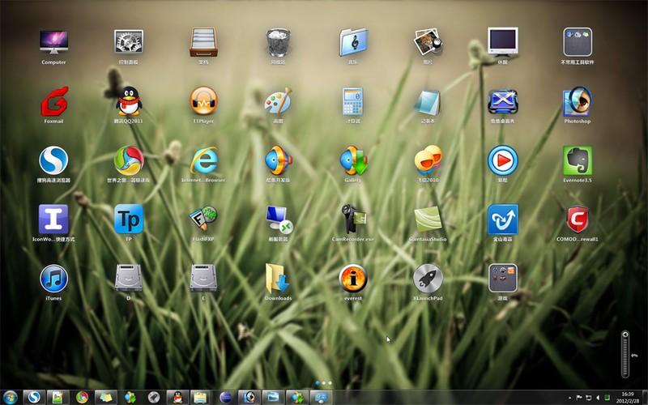Click the Windows Start orb
Image resolution: width=648 pixels, height=405 pixels.
(x=10, y=398)
